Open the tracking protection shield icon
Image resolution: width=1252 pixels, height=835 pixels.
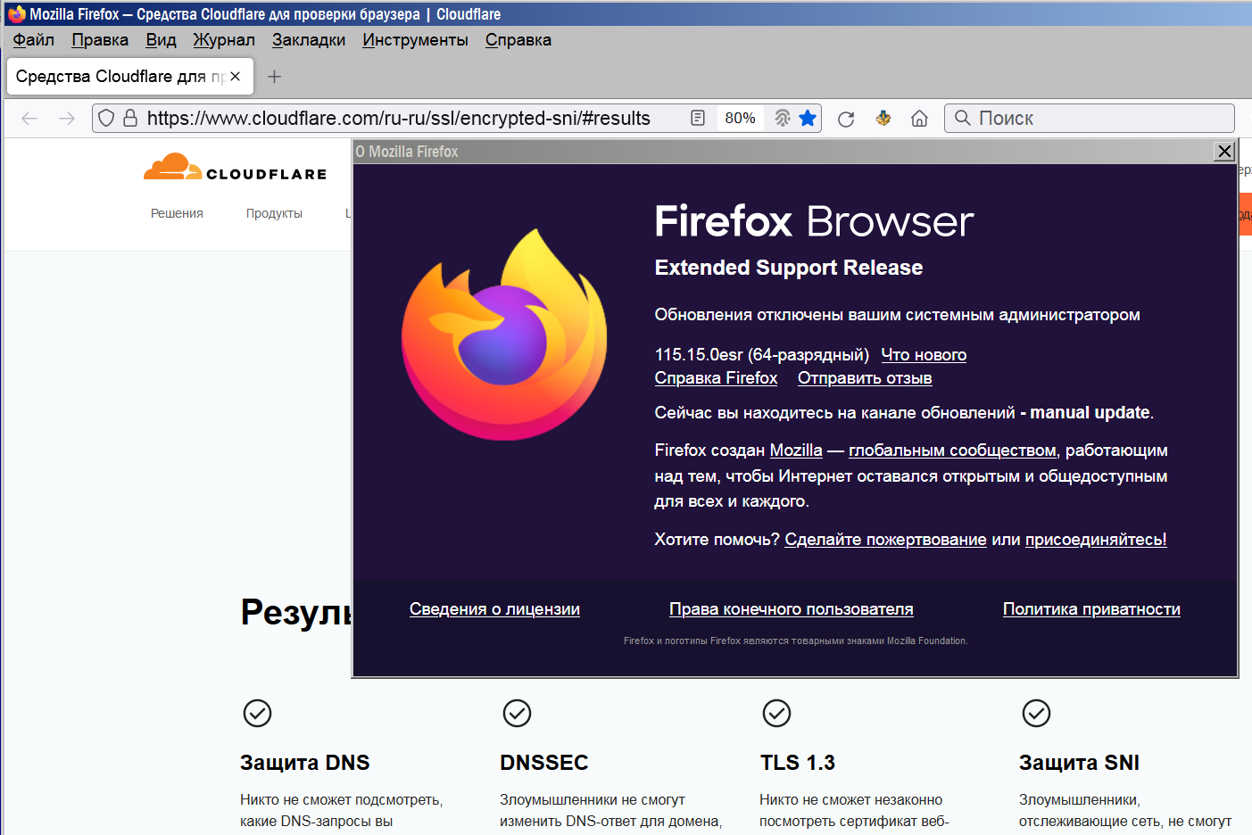point(106,118)
